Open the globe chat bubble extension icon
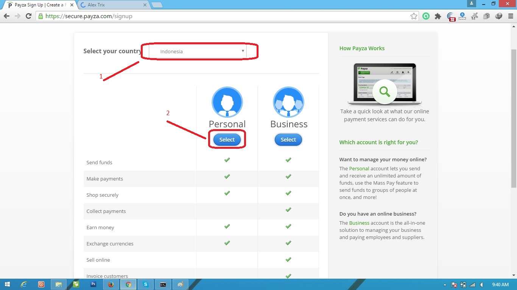The width and height of the screenshot is (517, 290). click(499, 16)
